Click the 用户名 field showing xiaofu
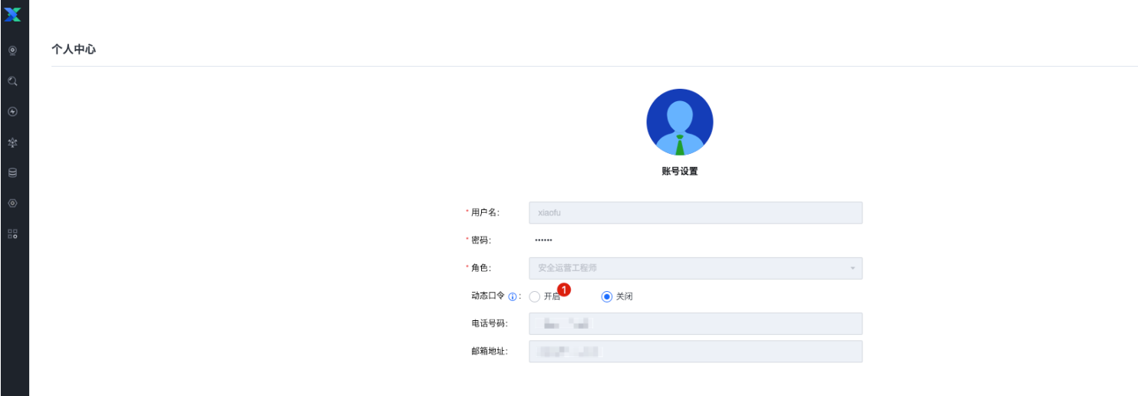 coord(695,213)
